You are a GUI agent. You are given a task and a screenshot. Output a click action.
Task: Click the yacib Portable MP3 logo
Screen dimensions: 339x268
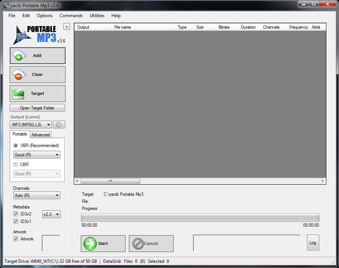click(39, 35)
